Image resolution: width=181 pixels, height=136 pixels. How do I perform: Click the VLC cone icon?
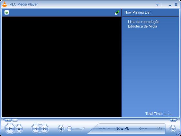click(5, 5)
